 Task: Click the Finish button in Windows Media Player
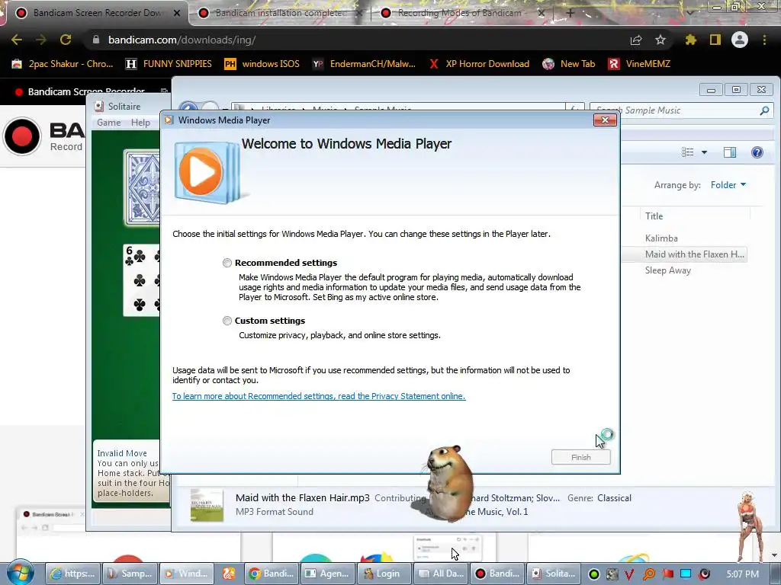pyautogui.click(x=580, y=457)
